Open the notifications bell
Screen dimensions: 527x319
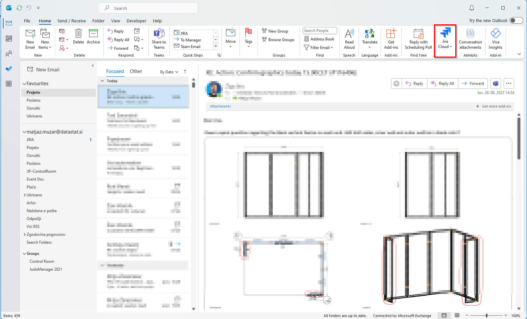point(472,8)
